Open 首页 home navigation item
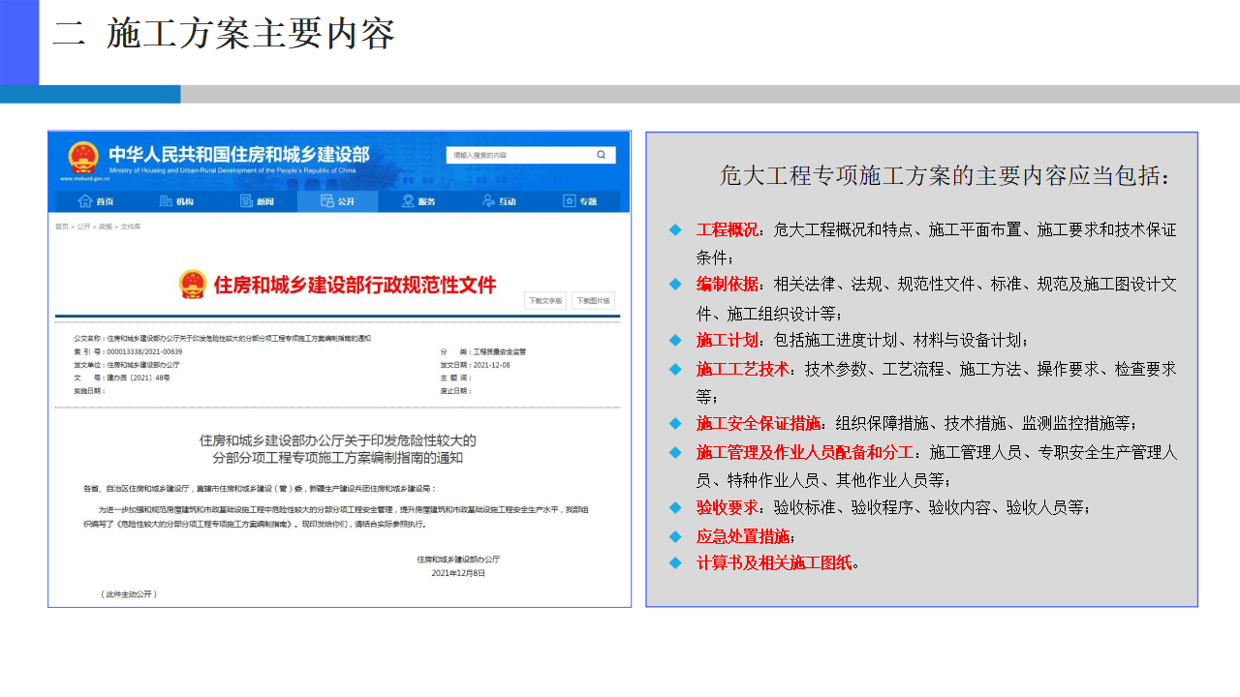This screenshot has height=697, width=1240. pyautogui.click(x=96, y=201)
